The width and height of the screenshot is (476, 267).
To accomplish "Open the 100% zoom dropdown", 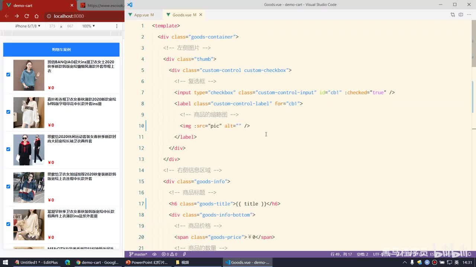I will (x=89, y=26).
